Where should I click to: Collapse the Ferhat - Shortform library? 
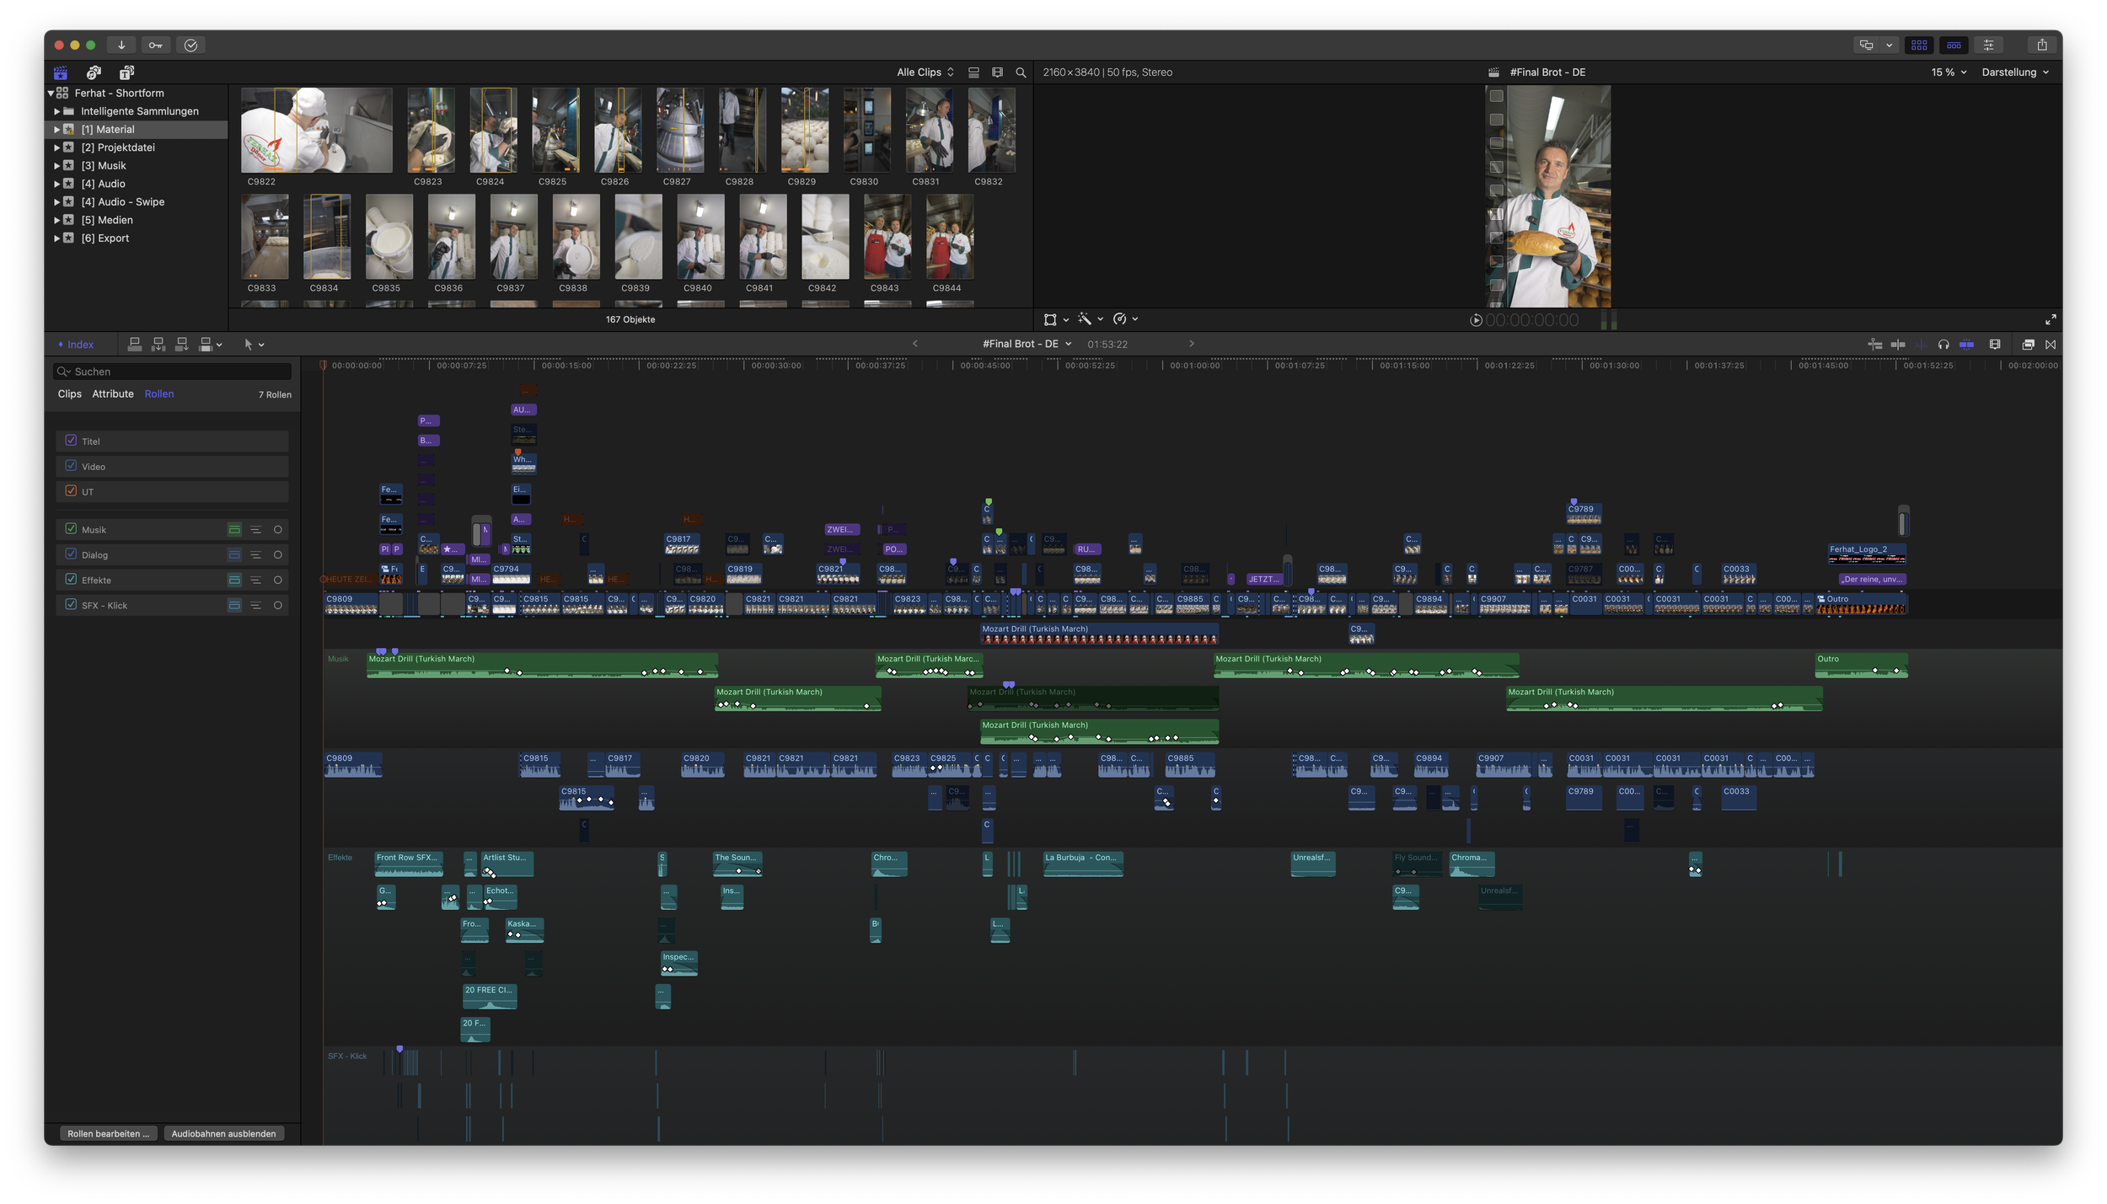pyautogui.click(x=51, y=94)
